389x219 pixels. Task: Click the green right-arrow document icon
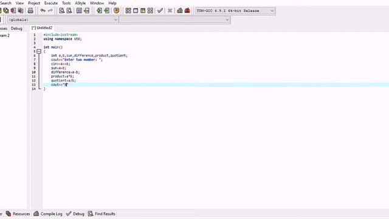[x=107, y=11]
